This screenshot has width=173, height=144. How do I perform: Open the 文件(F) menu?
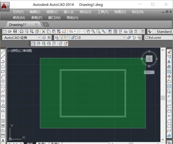(18, 12)
